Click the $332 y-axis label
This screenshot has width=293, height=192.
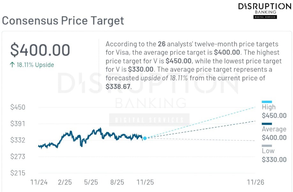(x=18, y=140)
